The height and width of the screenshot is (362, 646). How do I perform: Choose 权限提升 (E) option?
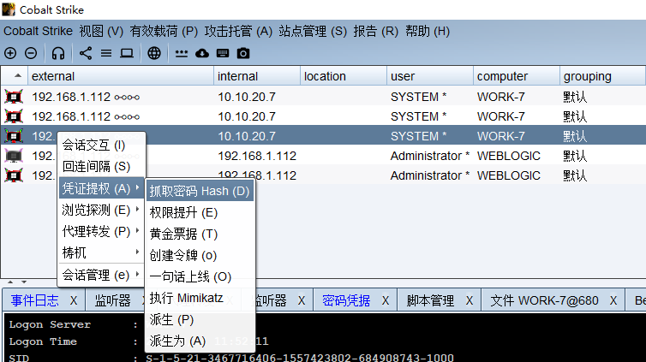(200, 213)
